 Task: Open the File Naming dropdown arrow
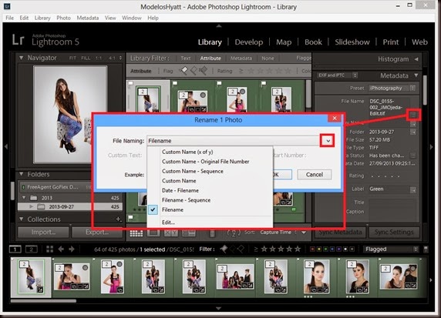[x=328, y=141]
